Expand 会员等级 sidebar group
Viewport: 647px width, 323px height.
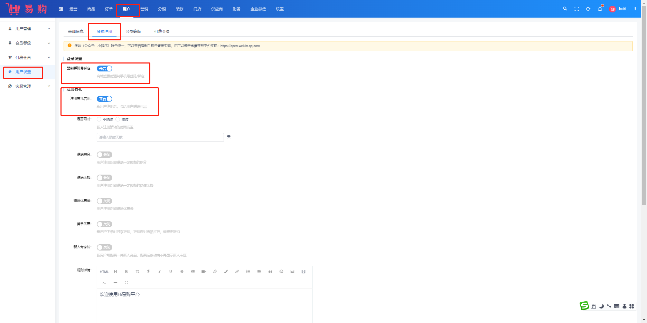[29, 43]
